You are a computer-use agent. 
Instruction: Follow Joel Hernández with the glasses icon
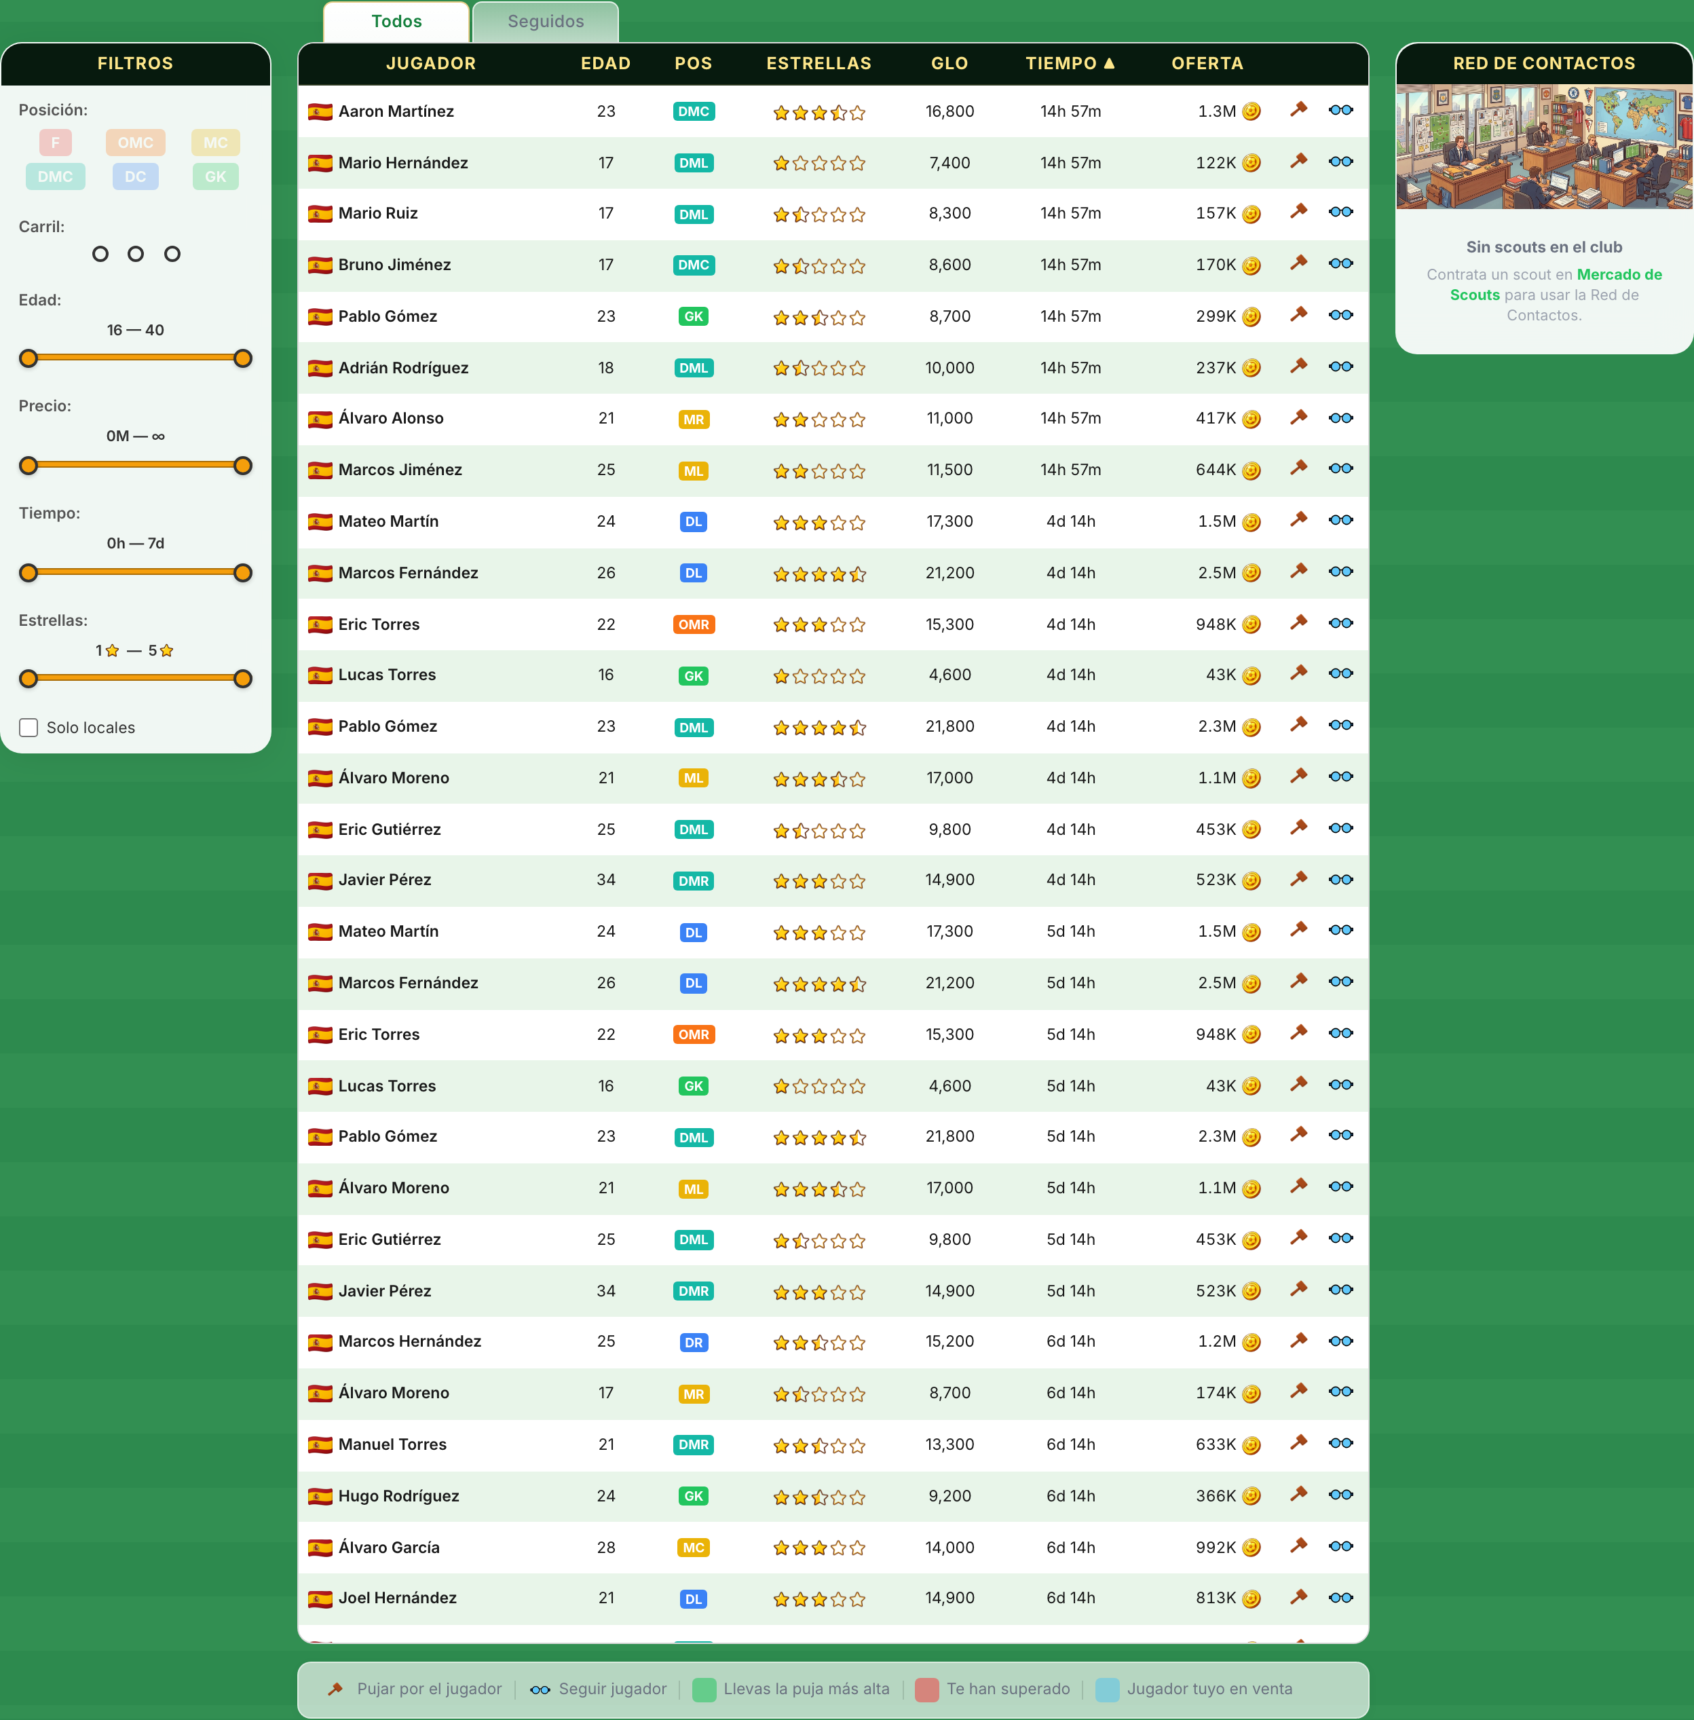[x=1340, y=1598]
